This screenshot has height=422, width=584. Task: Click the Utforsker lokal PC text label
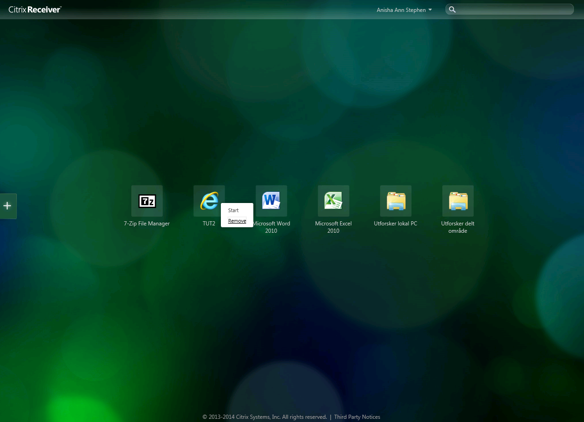[x=396, y=224]
